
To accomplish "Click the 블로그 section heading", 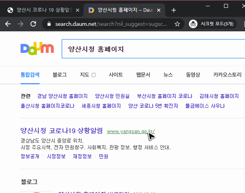I will click(29, 182).
